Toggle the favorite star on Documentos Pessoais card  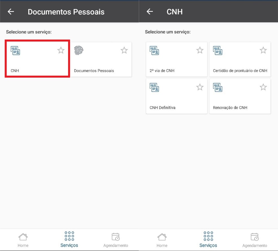[x=124, y=50]
